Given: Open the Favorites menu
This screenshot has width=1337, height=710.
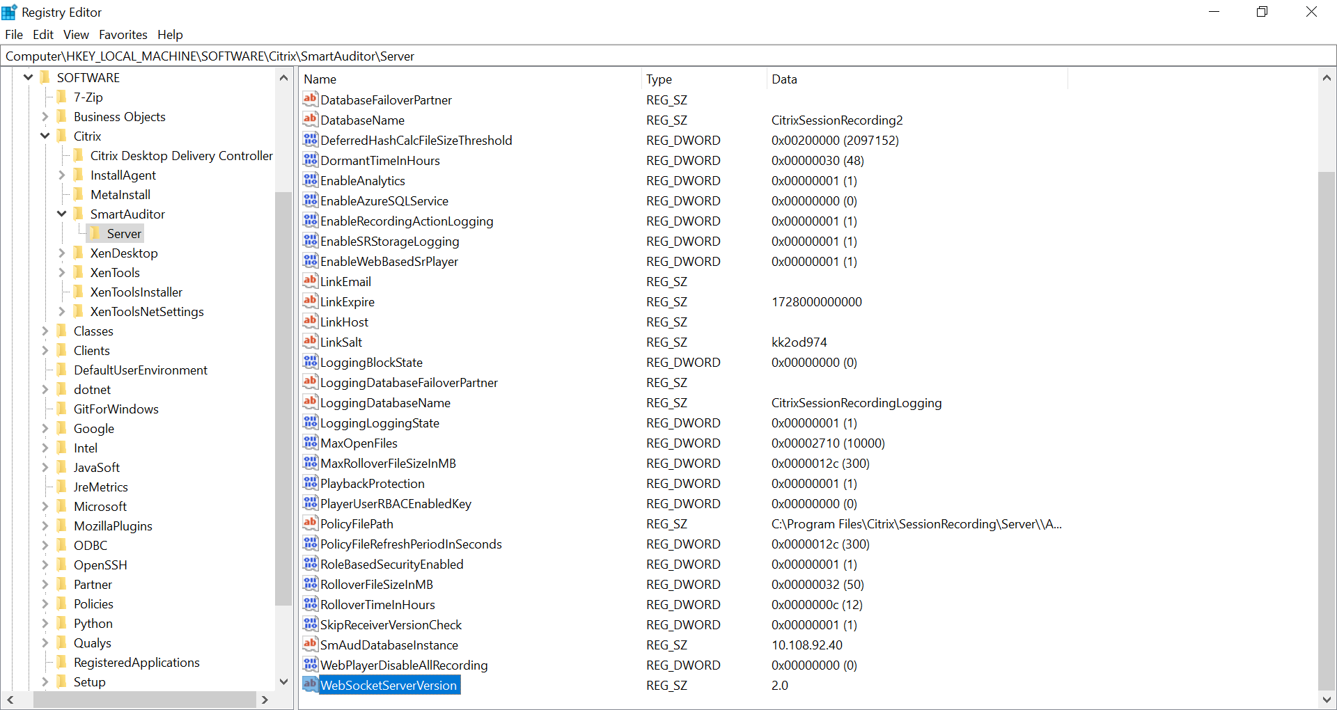Looking at the screenshot, I should click(123, 34).
